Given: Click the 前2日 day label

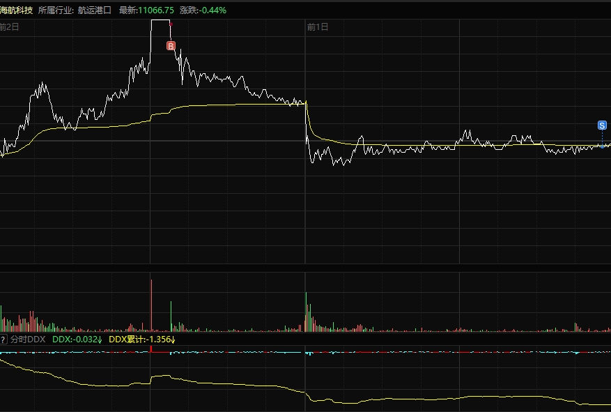Looking at the screenshot, I should (9, 27).
